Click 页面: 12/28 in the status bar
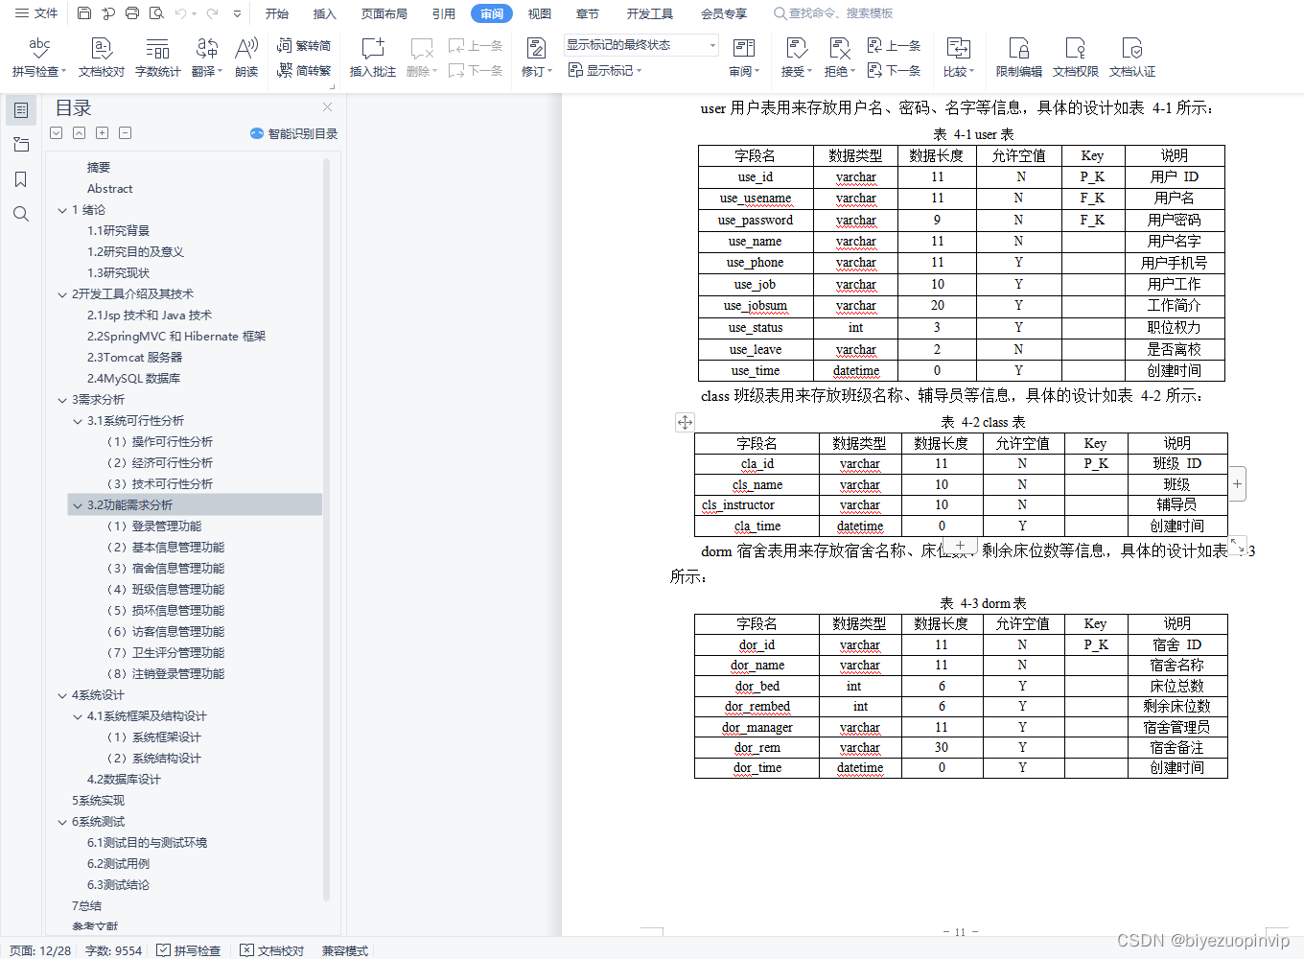 tap(40, 950)
